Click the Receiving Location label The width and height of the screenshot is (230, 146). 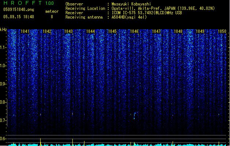tap(85, 8)
